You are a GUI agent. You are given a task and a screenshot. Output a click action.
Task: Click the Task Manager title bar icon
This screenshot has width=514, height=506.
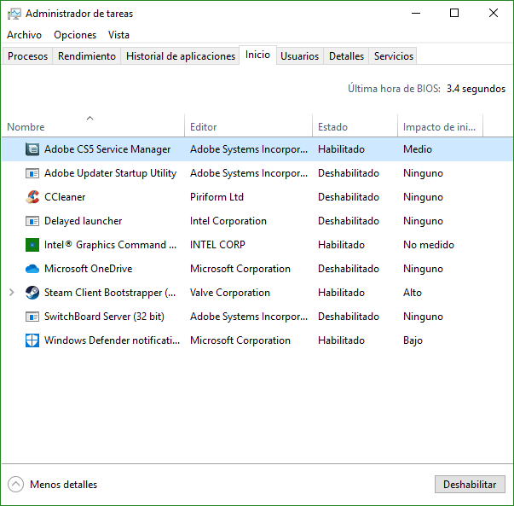pyautogui.click(x=14, y=14)
